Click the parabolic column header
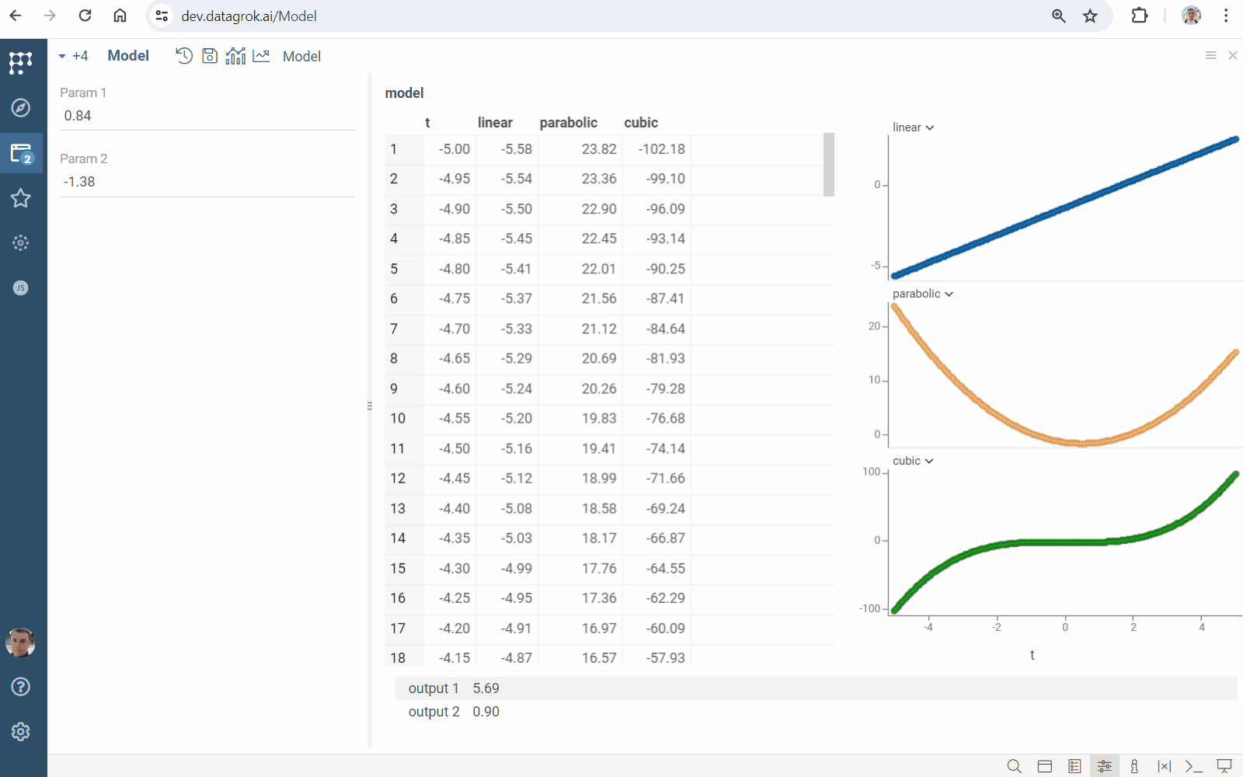 click(568, 123)
